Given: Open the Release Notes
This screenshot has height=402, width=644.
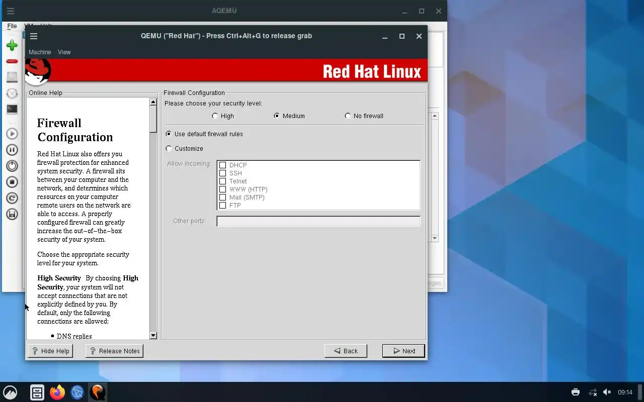Looking at the screenshot, I should point(115,351).
